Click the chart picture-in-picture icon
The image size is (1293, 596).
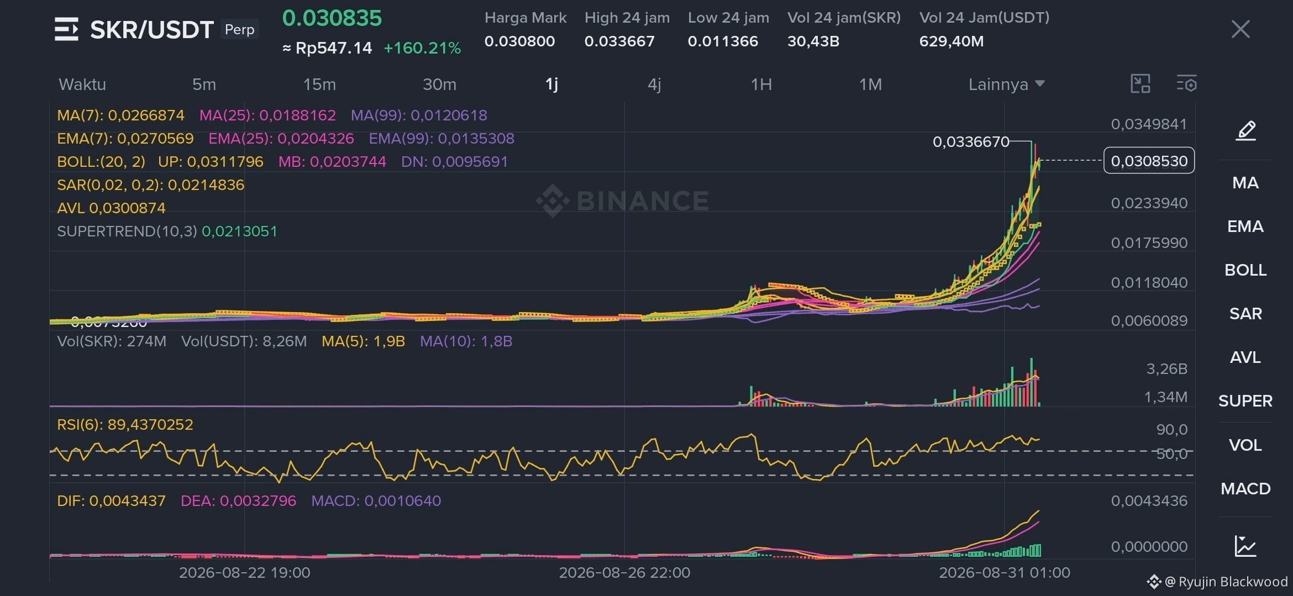tap(1140, 84)
